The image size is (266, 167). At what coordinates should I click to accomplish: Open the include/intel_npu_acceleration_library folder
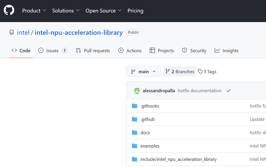coord(178,159)
